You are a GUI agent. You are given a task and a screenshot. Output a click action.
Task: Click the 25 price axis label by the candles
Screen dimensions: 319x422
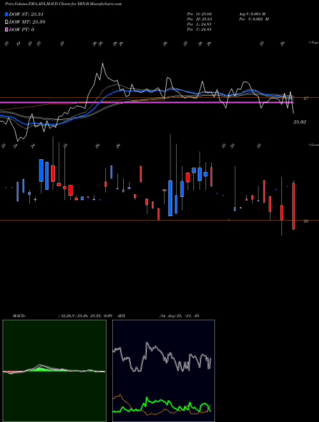pos(306,221)
